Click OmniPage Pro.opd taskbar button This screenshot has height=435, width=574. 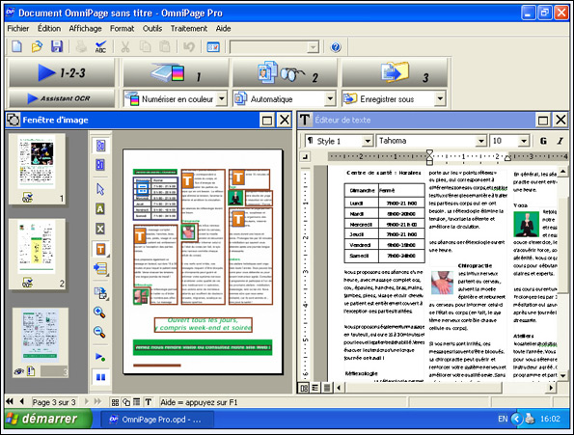[157, 420]
